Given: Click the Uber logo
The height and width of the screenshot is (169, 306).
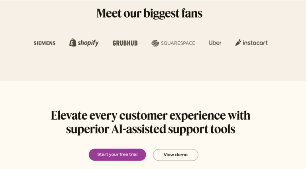Looking at the screenshot, I should point(215,43).
